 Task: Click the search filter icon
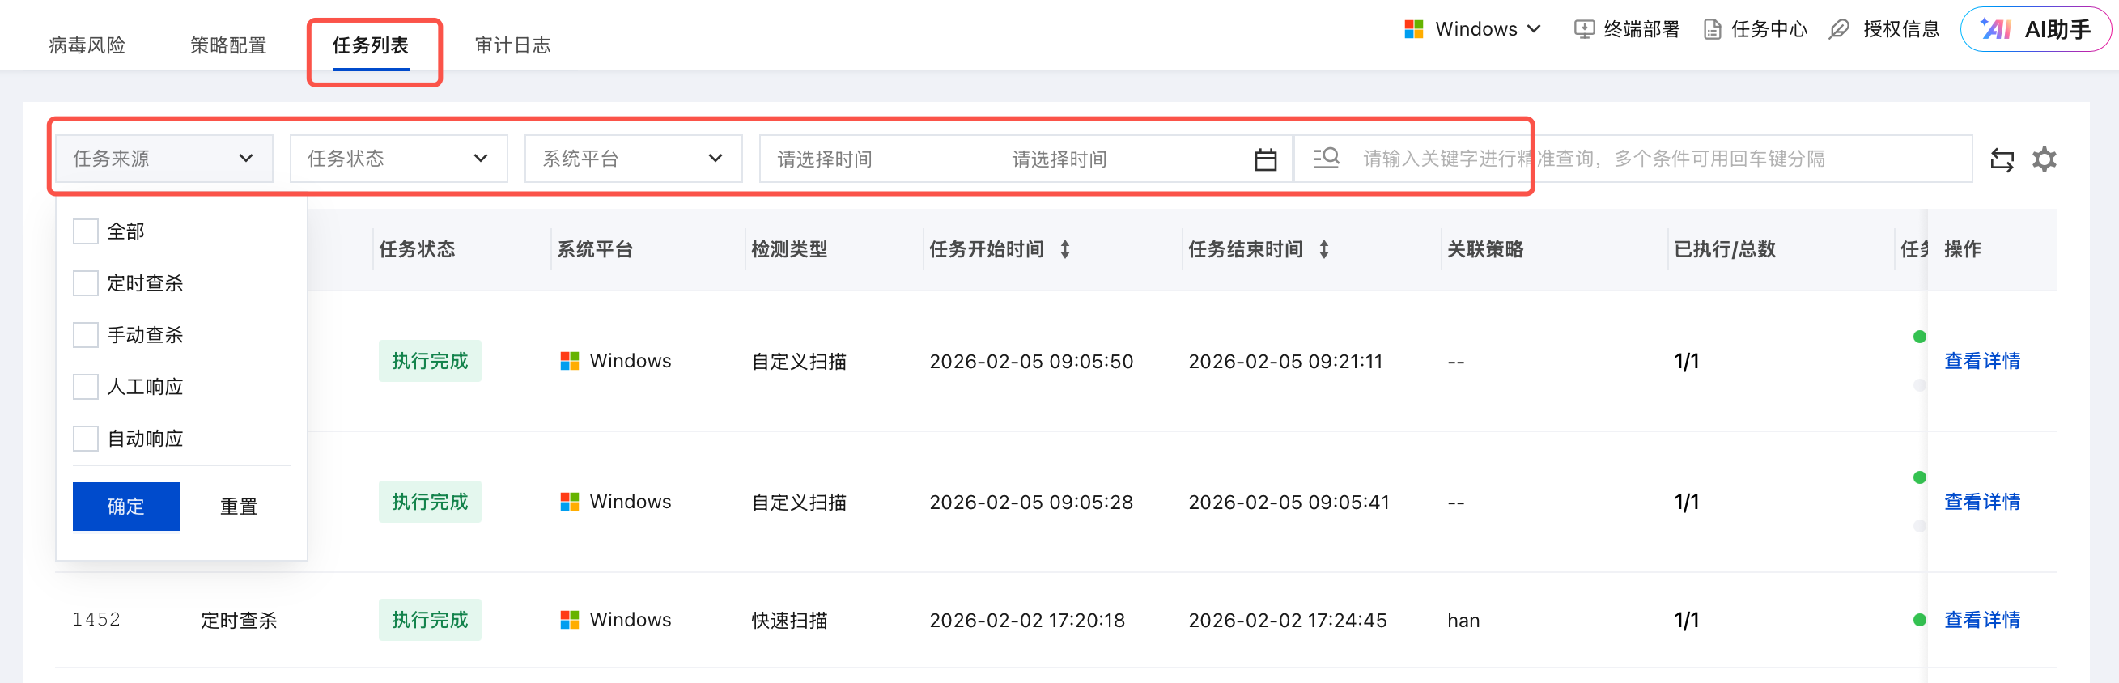[1326, 158]
